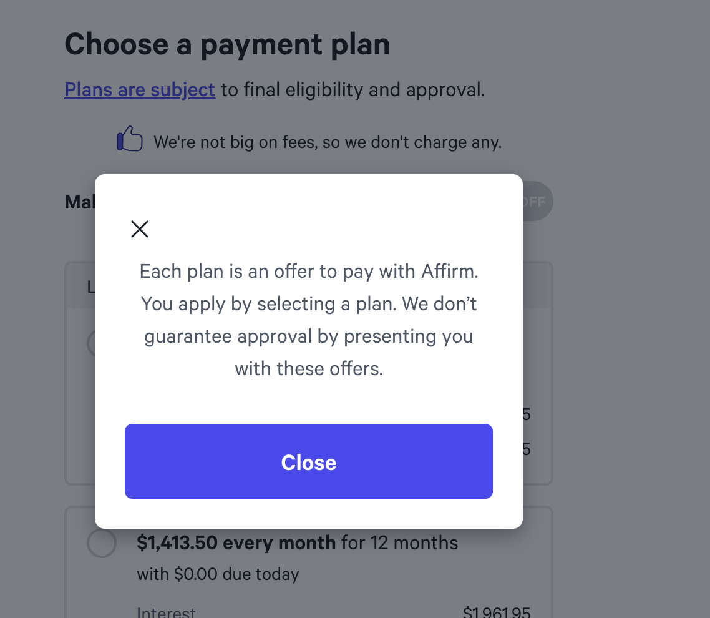Click the $1,961.95 interest amount
The image size is (710, 618).
[x=497, y=612]
